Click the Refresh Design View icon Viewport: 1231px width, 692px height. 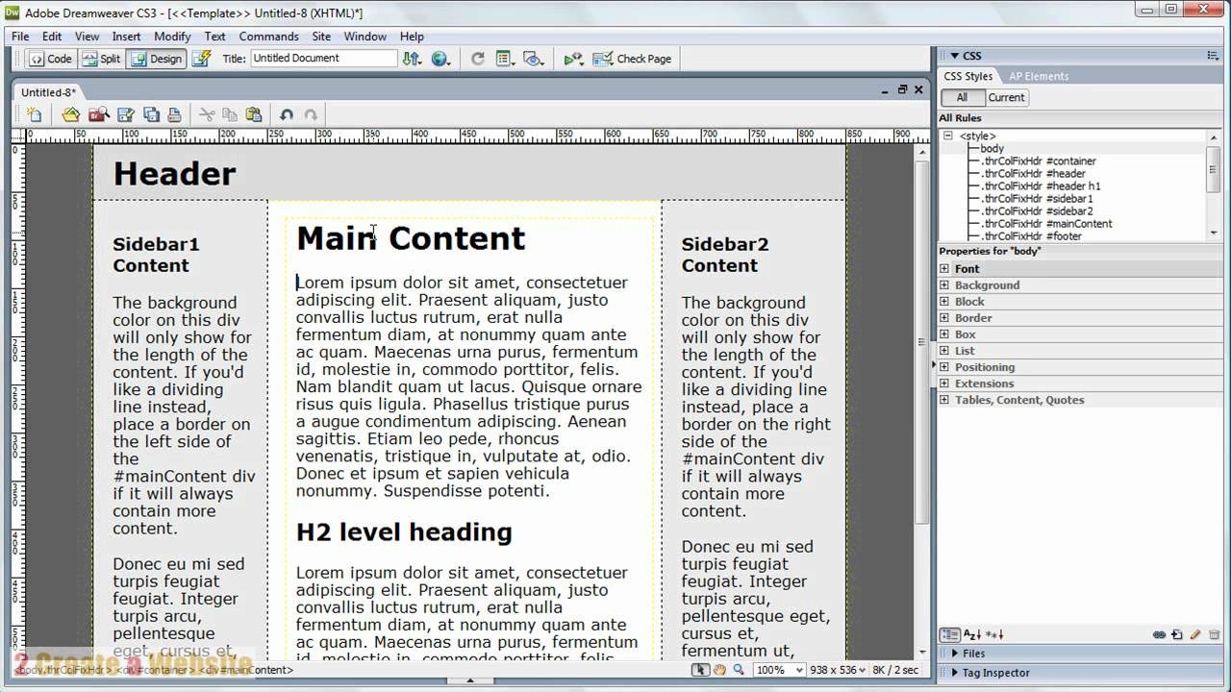(x=477, y=59)
